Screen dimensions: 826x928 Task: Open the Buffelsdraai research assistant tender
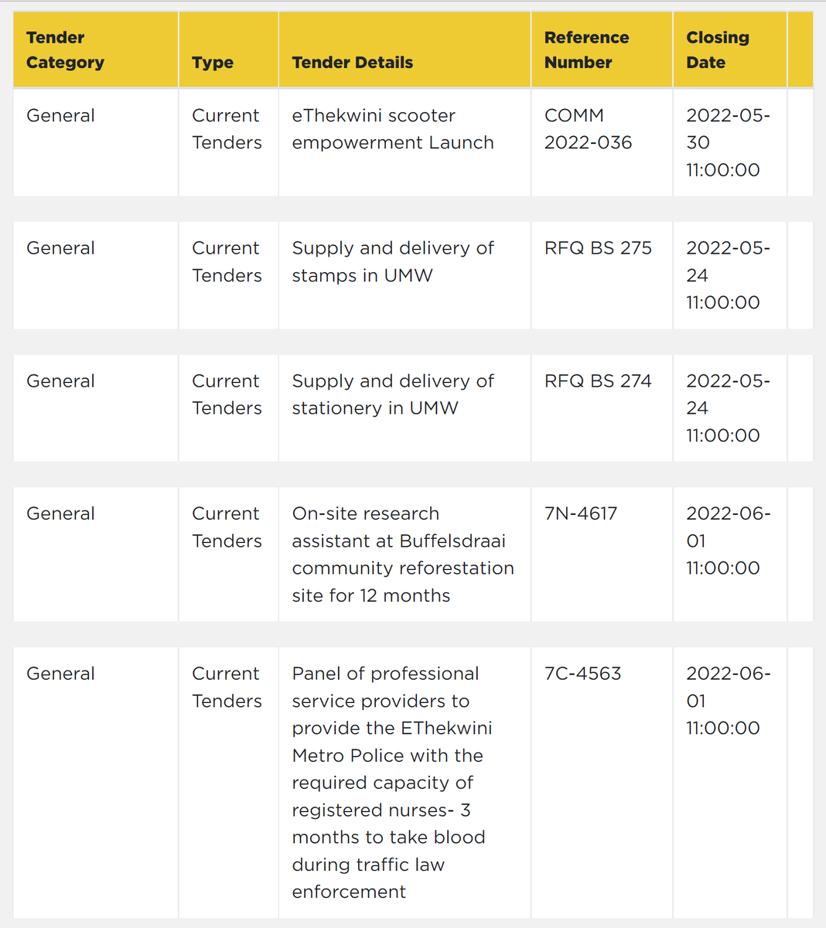tap(403, 554)
